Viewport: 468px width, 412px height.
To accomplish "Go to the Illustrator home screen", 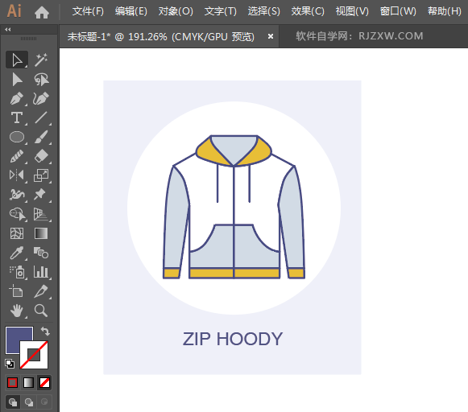I will (x=42, y=12).
